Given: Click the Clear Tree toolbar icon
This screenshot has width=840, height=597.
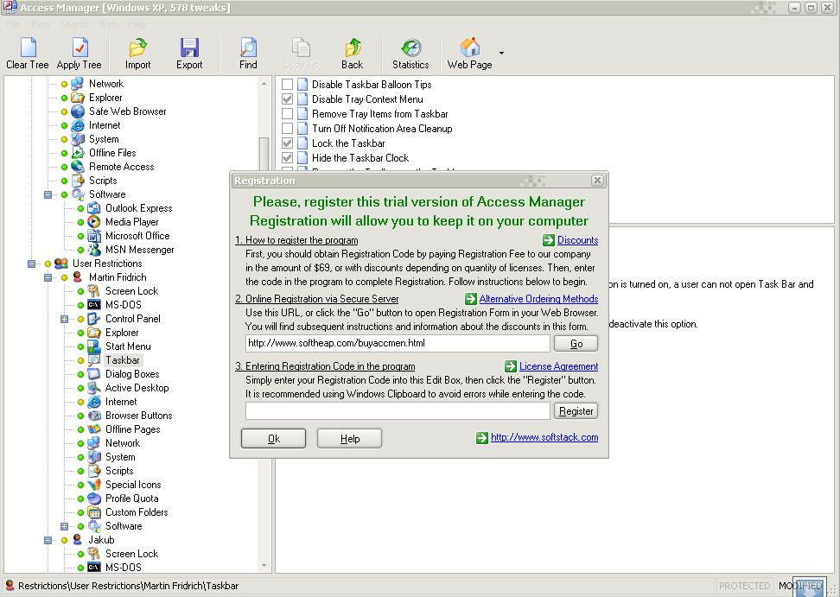Looking at the screenshot, I should point(28,48).
